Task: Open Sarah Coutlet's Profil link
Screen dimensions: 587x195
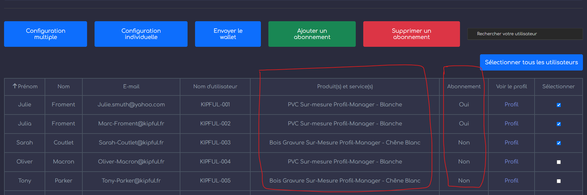Action: tap(511, 143)
